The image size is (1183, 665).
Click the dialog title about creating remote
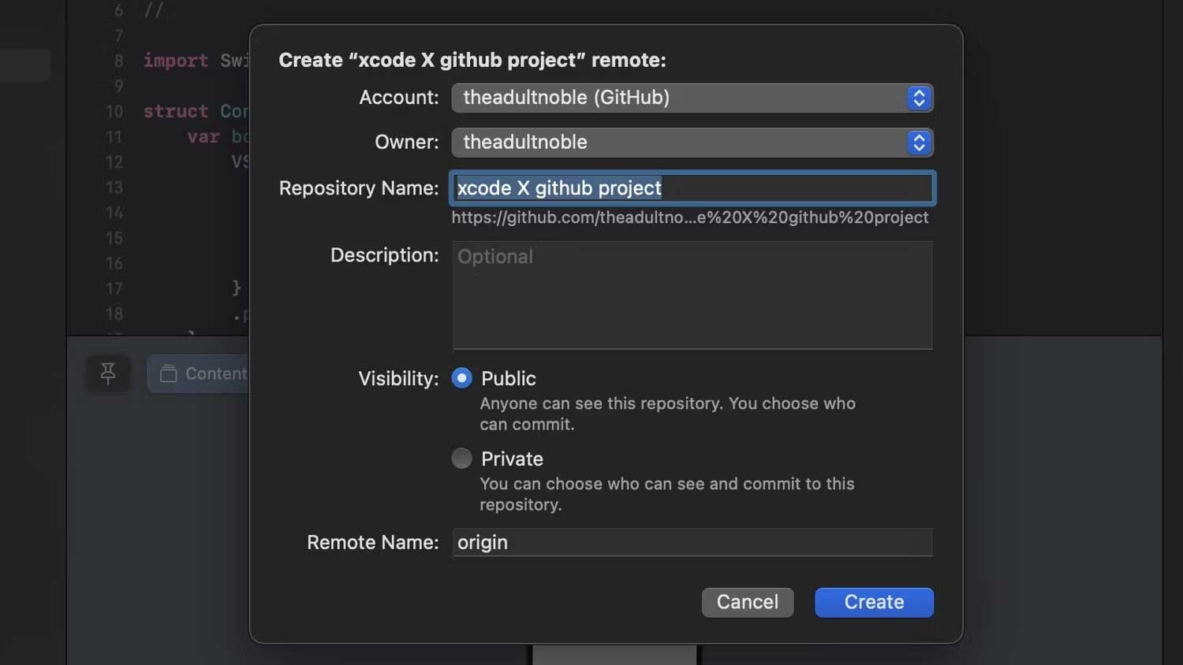click(472, 61)
